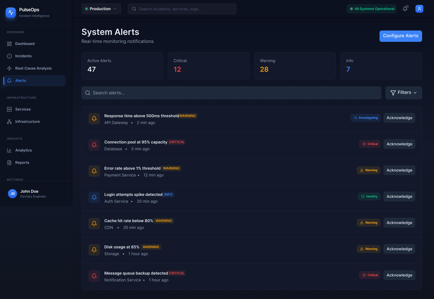Click the All Systems Operational status badge

pyautogui.click(x=371, y=9)
